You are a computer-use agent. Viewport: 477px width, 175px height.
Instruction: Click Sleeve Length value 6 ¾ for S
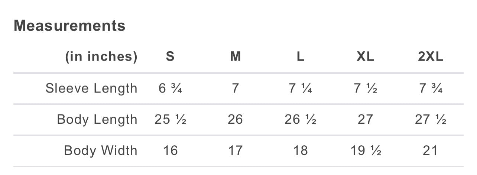[170, 88]
